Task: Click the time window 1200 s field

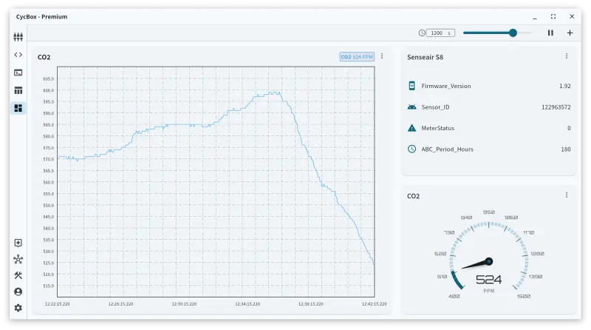Action: pos(440,33)
